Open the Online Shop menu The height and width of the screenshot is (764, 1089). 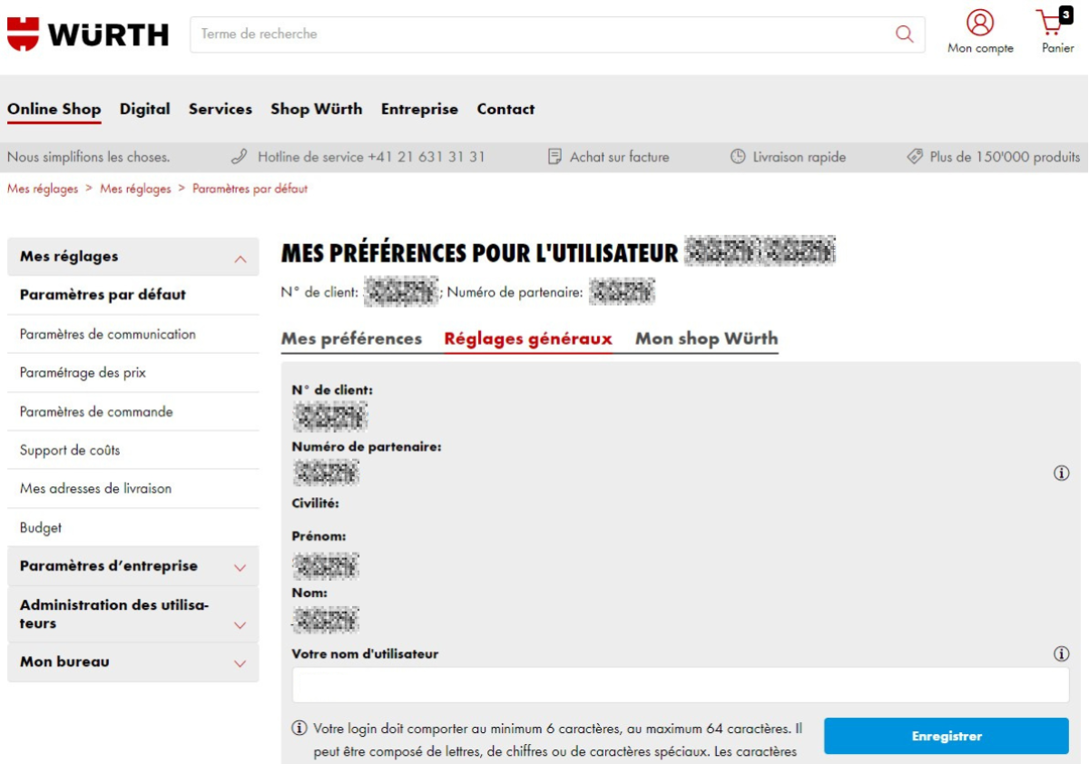tap(54, 109)
